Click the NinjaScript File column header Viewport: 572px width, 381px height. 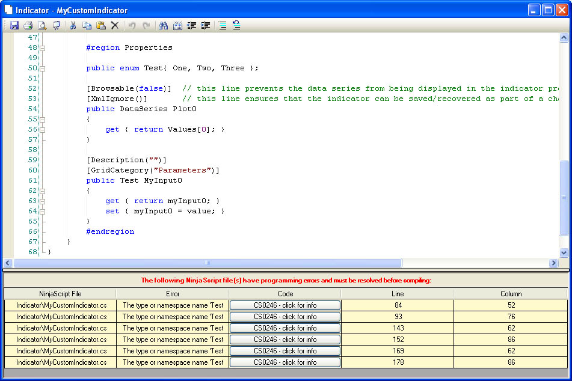coord(60,294)
